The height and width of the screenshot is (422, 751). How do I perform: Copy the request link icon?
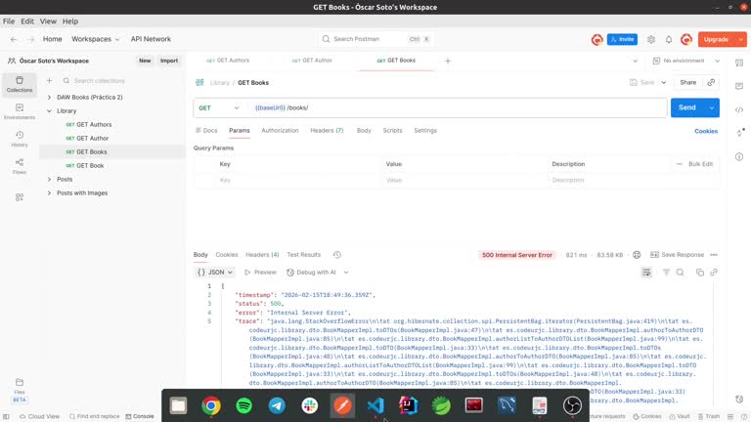tap(711, 82)
